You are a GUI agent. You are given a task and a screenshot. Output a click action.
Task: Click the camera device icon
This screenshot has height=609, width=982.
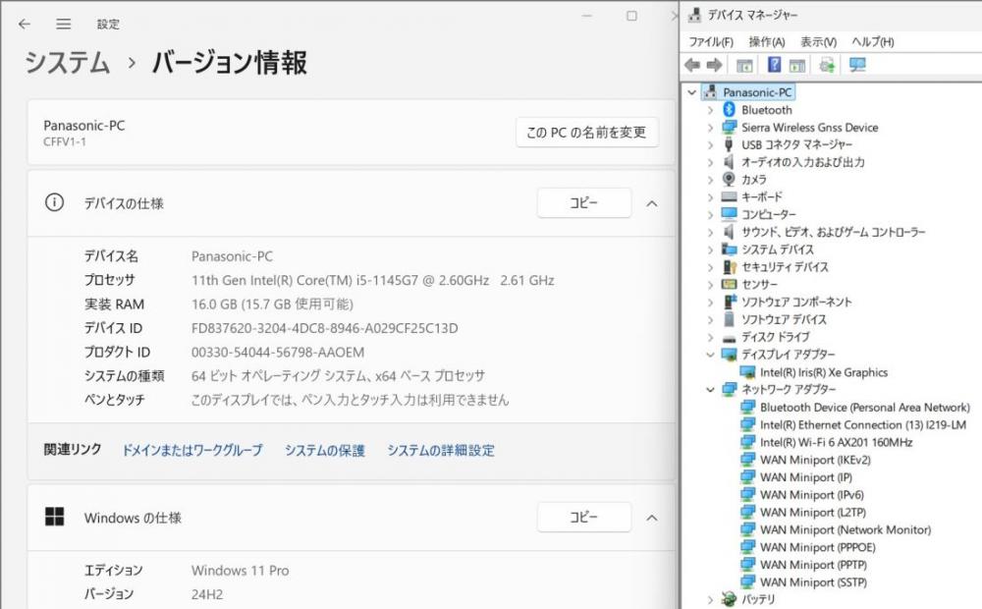[729, 179]
